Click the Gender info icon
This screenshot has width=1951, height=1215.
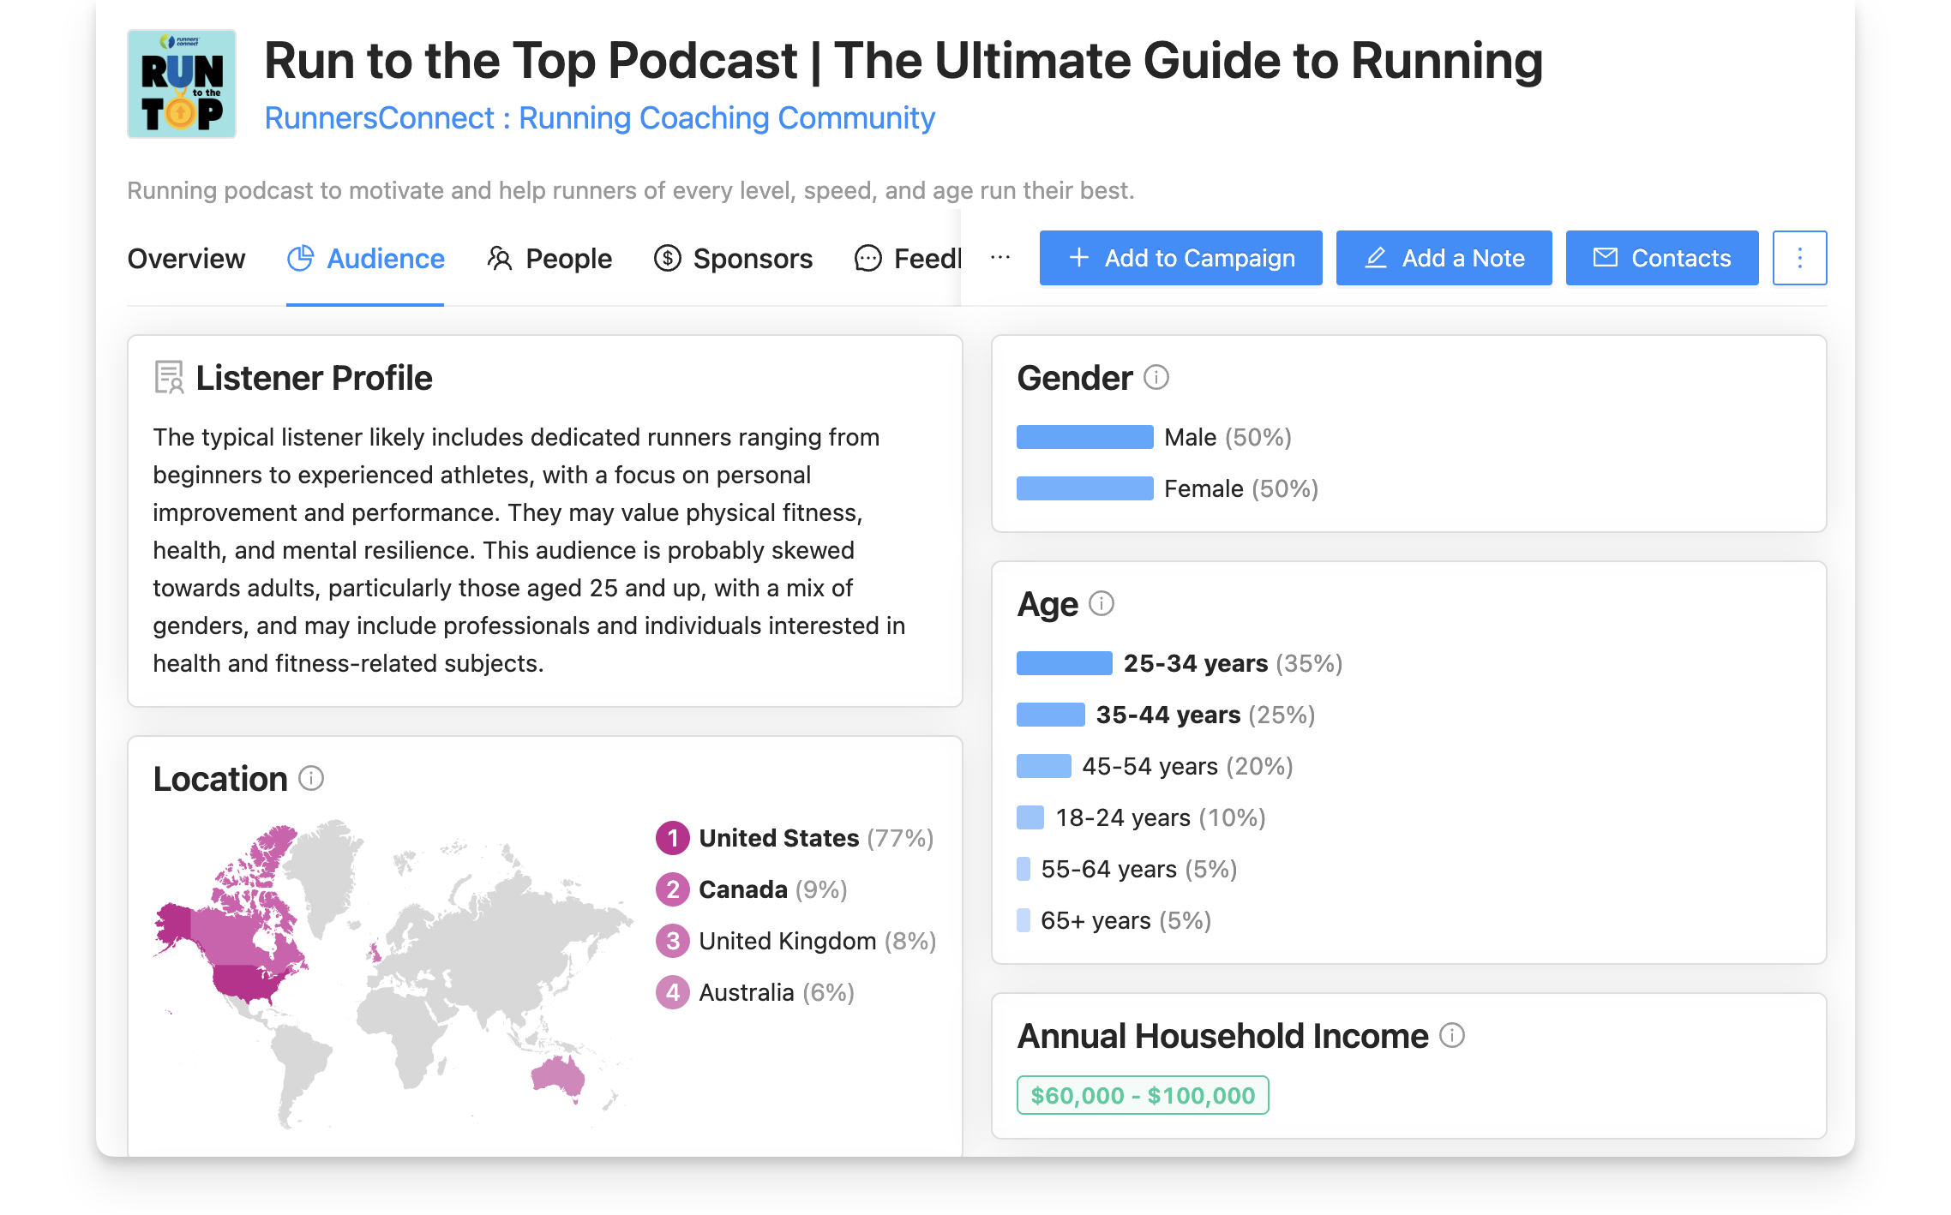point(1156,377)
